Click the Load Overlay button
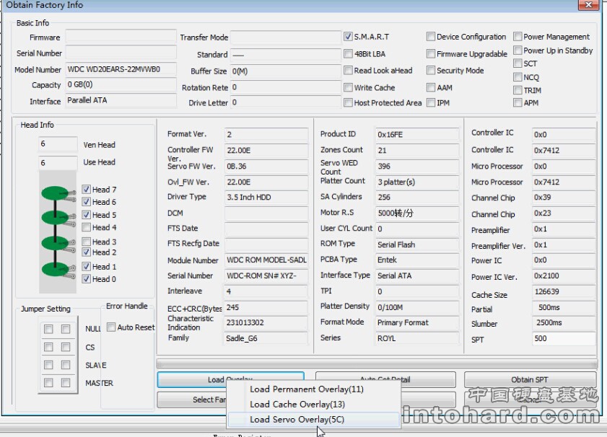The width and height of the screenshot is (607, 437). coord(230,379)
